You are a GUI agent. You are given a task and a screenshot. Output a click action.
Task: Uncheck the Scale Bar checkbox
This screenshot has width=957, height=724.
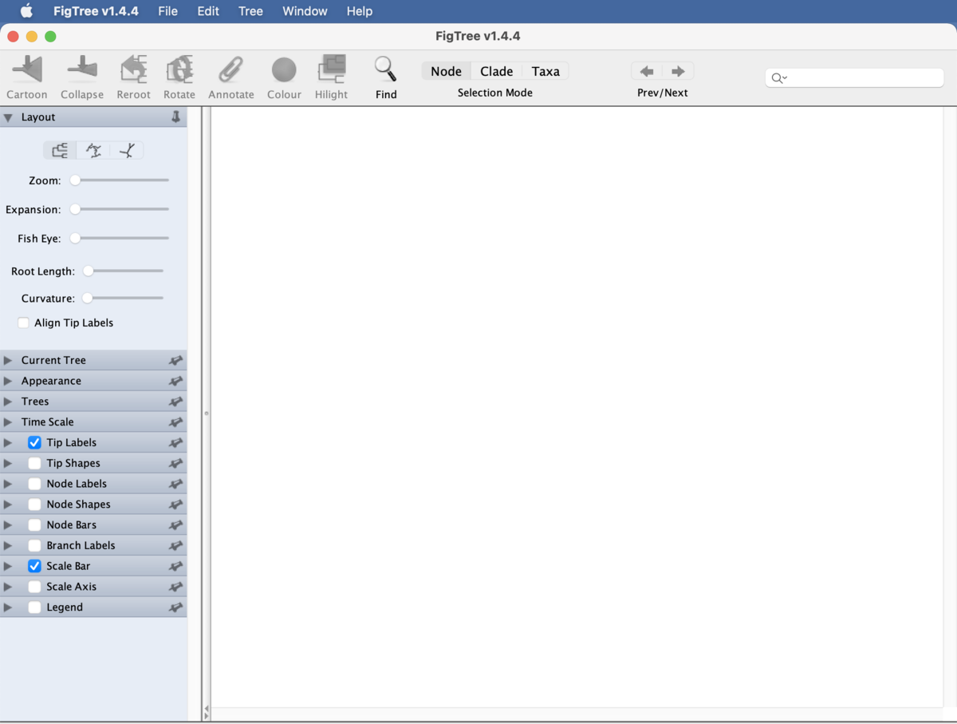[34, 566]
